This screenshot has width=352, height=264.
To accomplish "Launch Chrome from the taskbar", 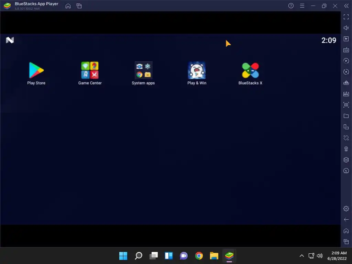I will (x=199, y=256).
